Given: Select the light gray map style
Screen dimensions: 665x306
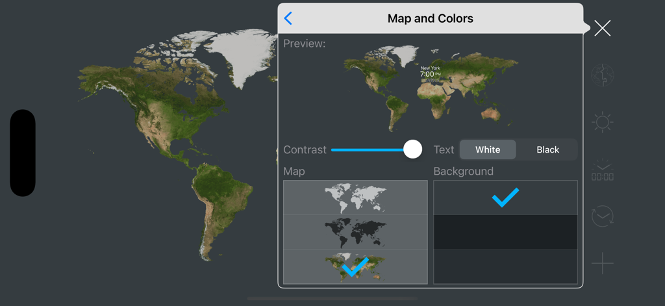Looking at the screenshot, I should (x=355, y=198).
